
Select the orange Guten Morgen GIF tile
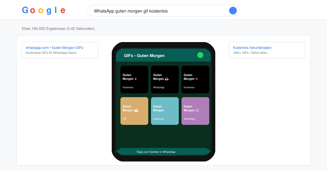tap(134, 111)
